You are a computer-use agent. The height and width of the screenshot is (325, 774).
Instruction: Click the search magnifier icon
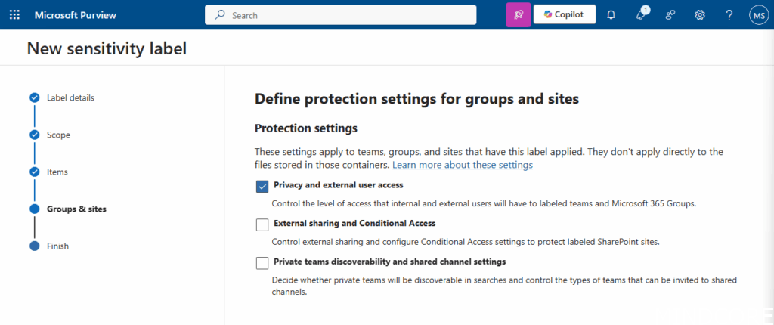point(220,15)
